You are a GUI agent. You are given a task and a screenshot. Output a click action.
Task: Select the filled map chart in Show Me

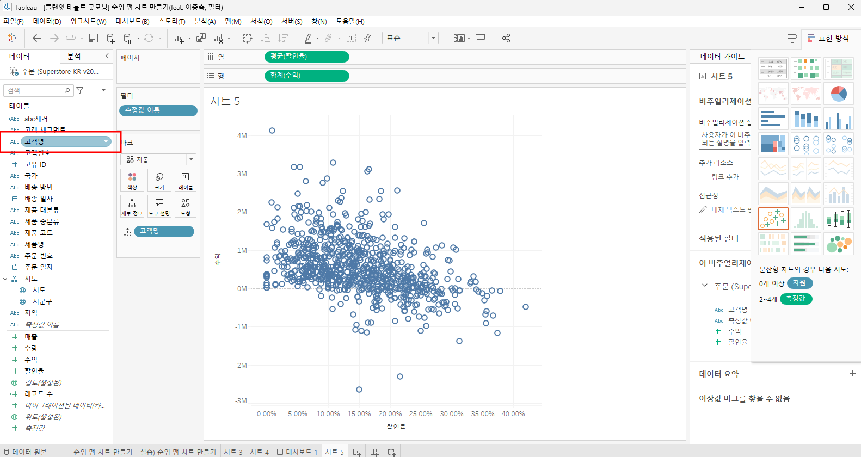806,94
